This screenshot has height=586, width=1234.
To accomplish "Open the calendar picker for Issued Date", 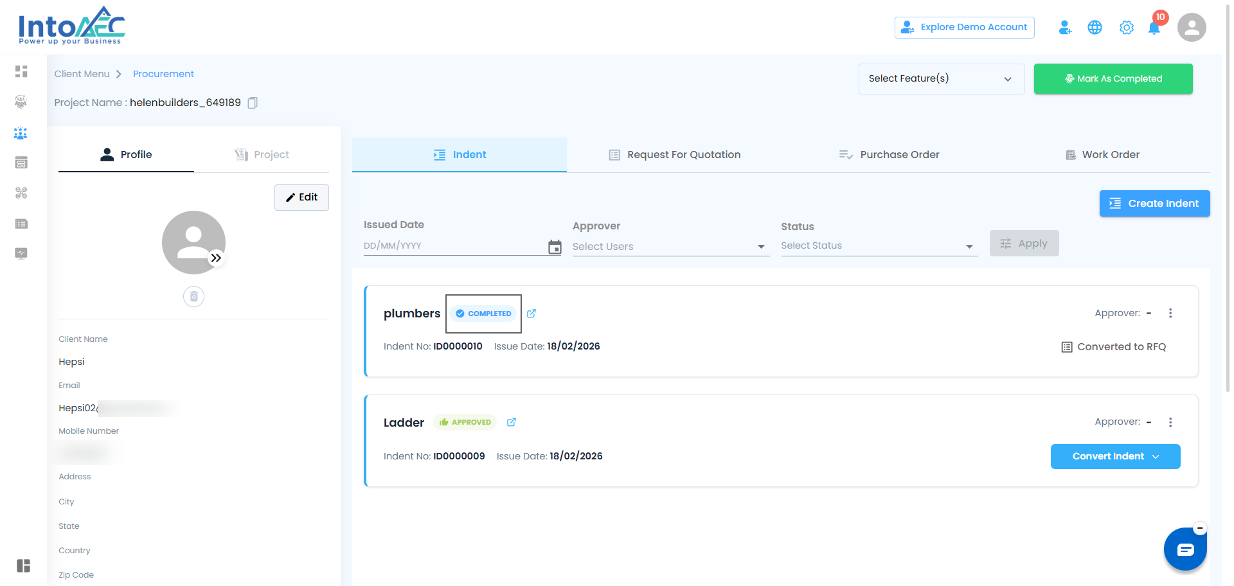I will tap(555, 247).
